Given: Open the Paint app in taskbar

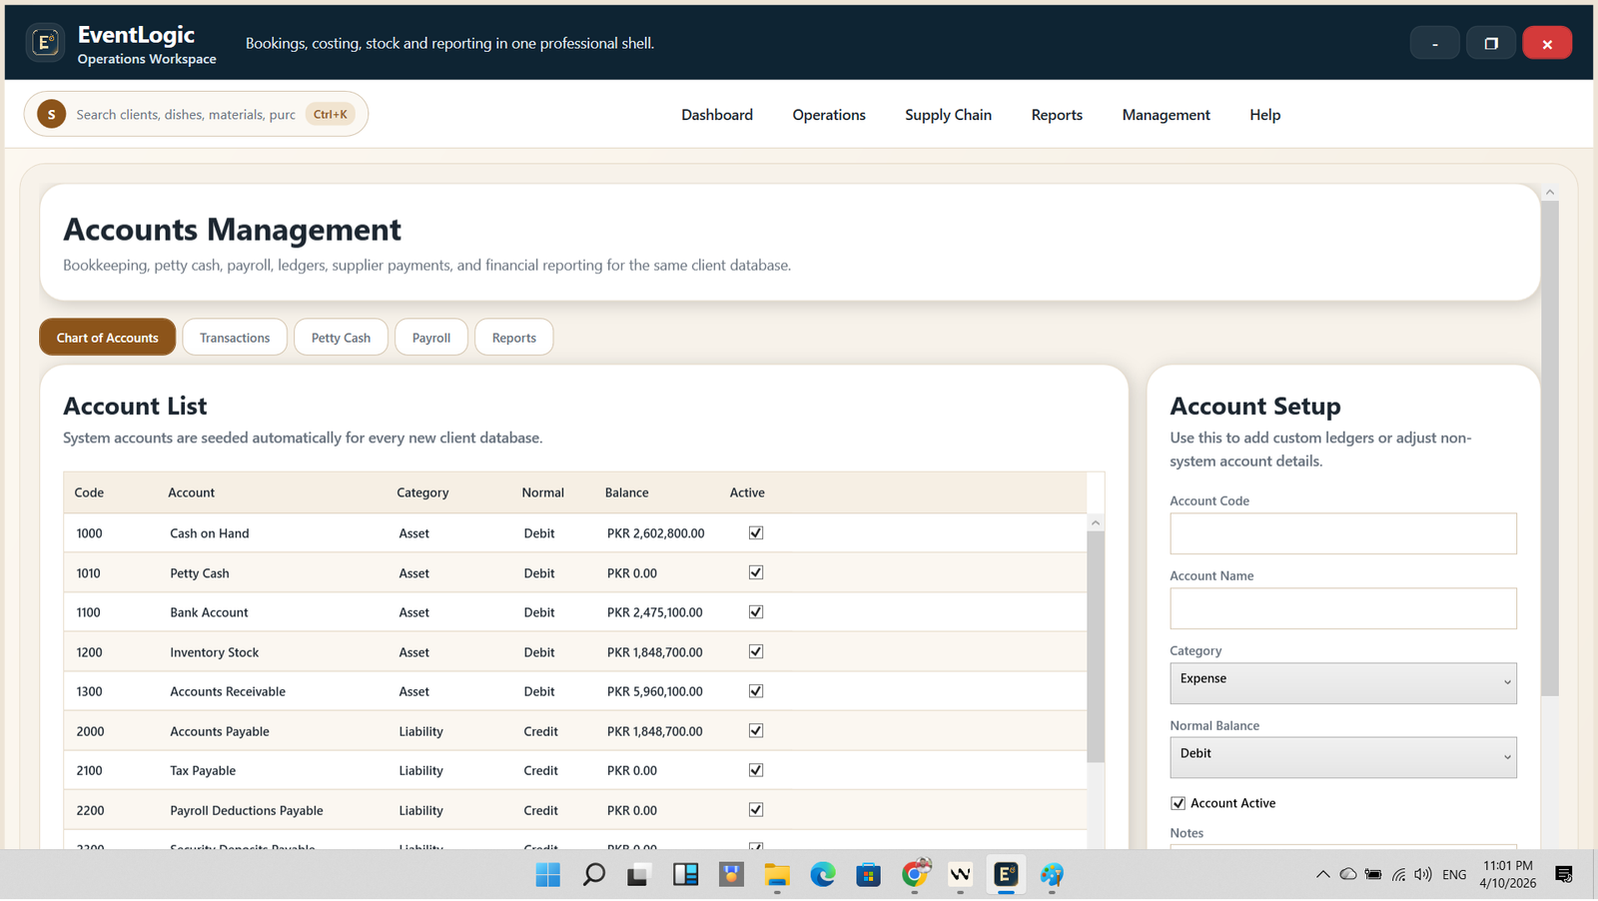Looking at the screenshot, I should click(1052, 875).
